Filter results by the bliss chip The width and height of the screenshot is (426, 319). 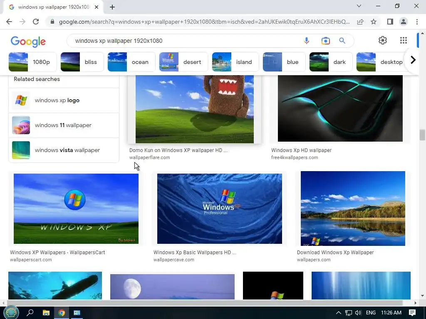(x=82, y=62)
